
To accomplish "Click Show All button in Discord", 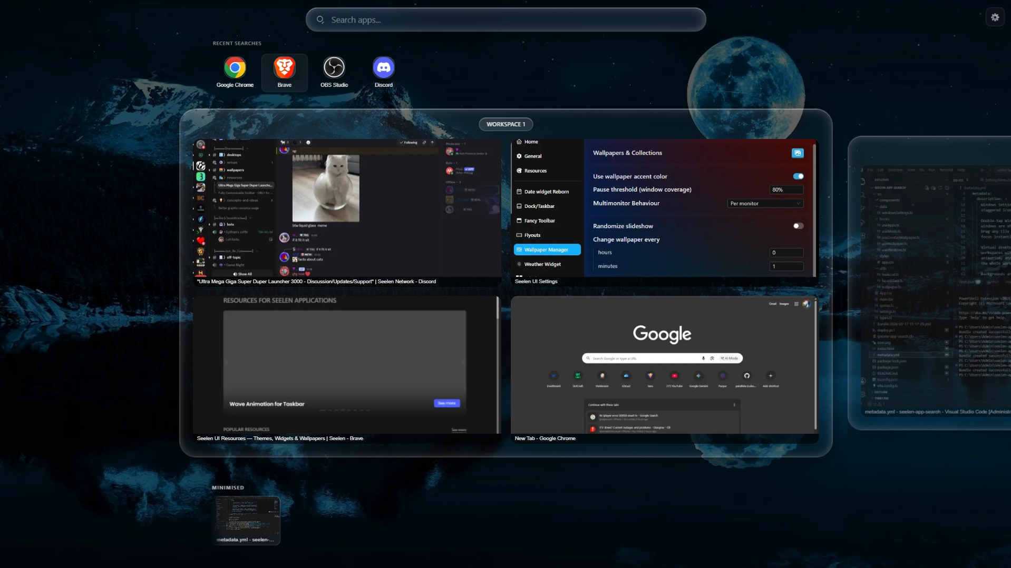I will pyautogui.click(x=242, y=274).
